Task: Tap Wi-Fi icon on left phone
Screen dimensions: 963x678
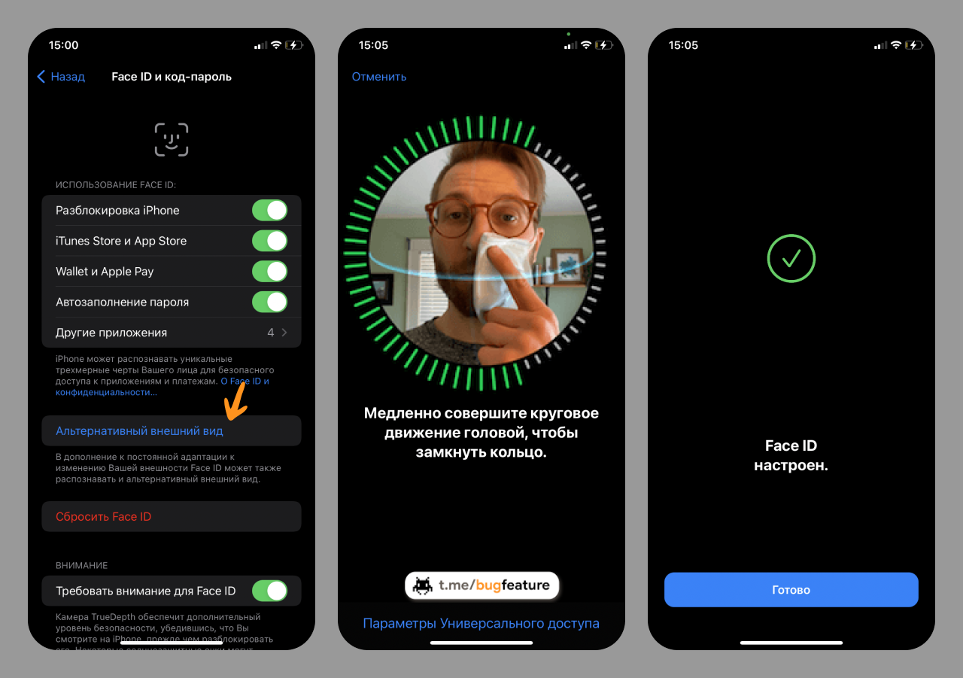Action: tap(276, 45)
